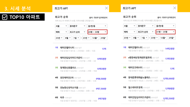Open 12월 month dropdown in 26평~30평 panel

[95, 38]
